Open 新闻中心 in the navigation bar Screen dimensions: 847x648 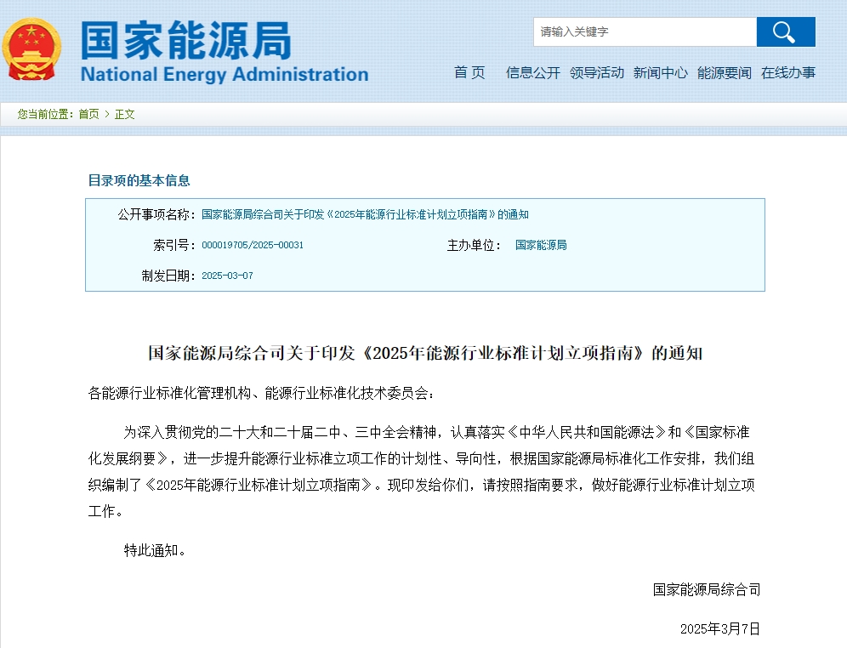[660, 72]
